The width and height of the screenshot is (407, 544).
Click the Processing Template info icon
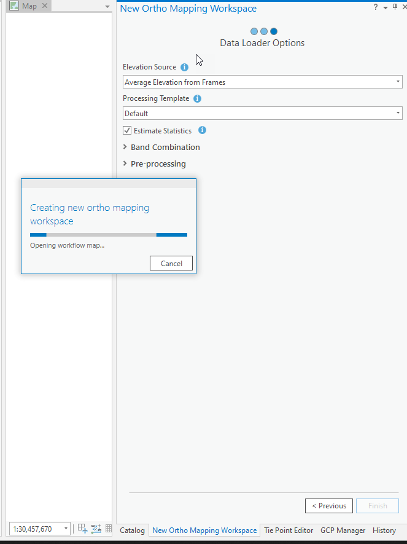coord(197,98)
